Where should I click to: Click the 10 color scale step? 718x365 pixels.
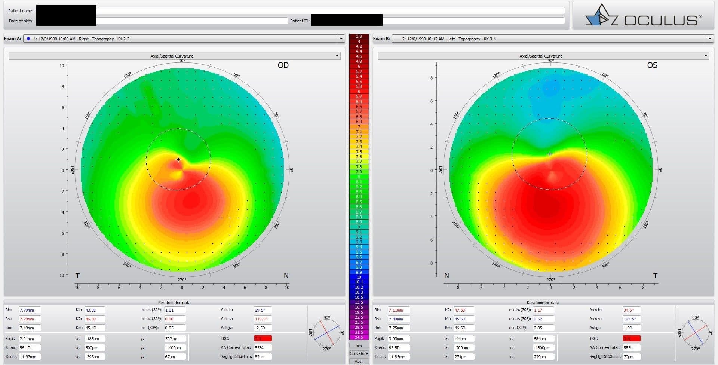coord(359,277)
